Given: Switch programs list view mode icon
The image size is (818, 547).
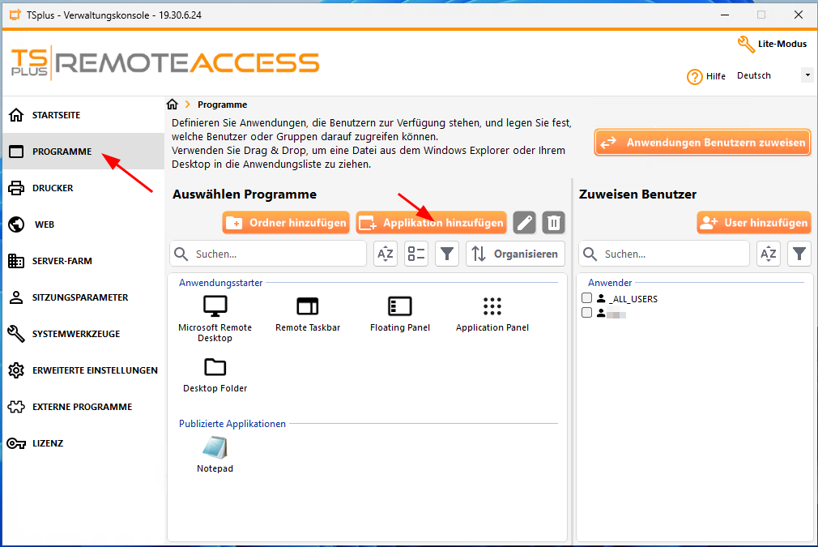Looking at the screenshot, I should tap(416, 254).
